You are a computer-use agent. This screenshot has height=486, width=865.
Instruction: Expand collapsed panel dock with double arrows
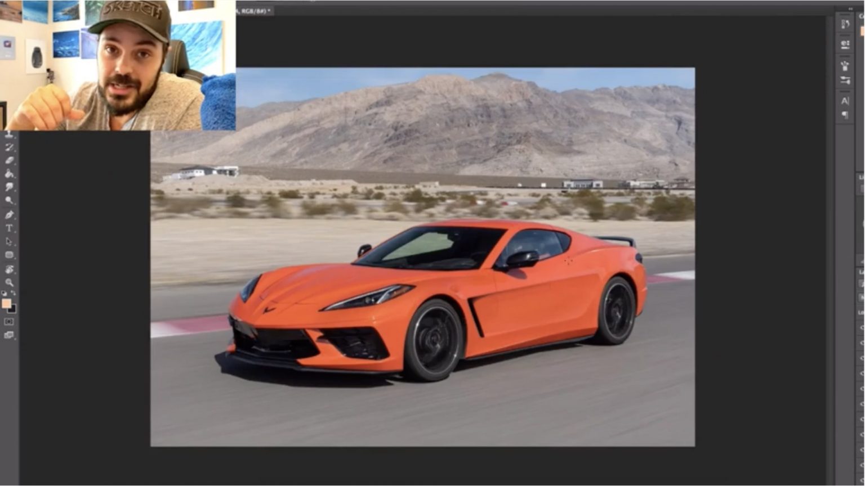(850, 9)
